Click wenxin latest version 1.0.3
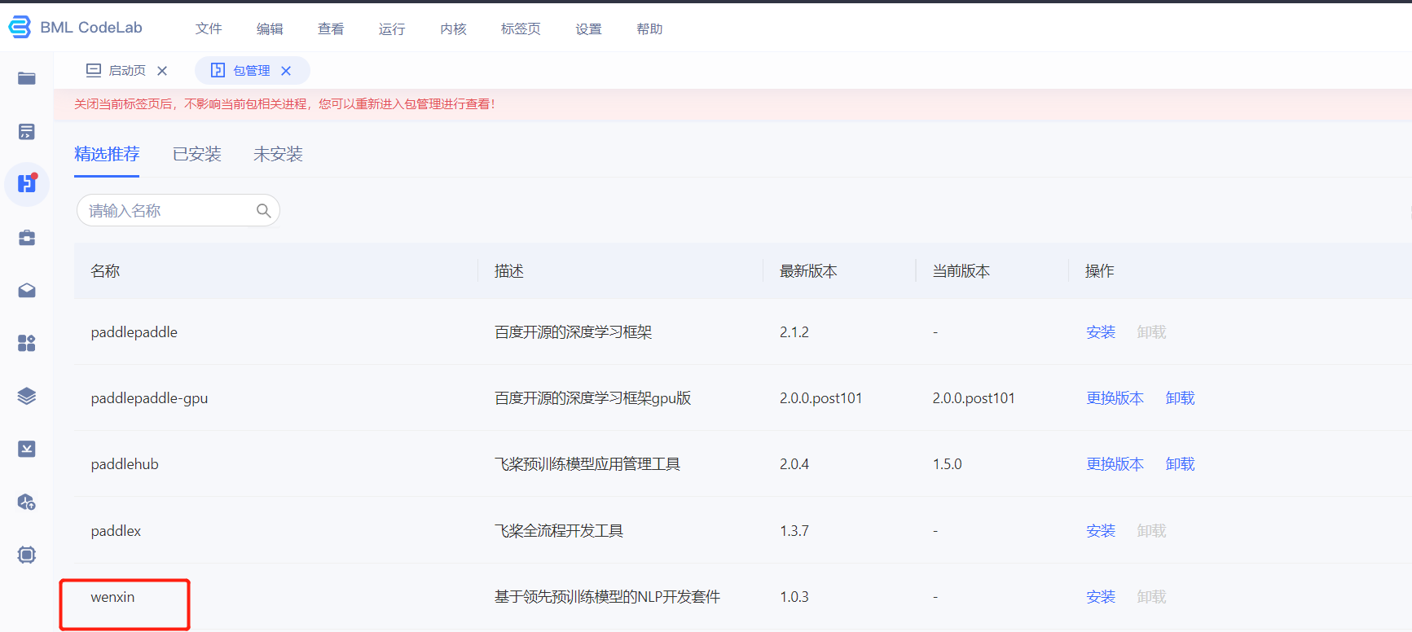Image resolution: width=1412 pixels, height=632 pixels. (x=794, y=597)
